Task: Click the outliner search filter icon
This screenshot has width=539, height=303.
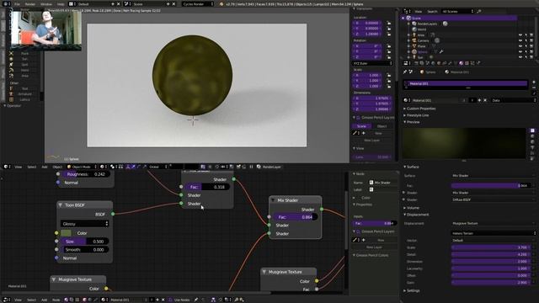Action: pyautogui.click(x=479, y=11)
